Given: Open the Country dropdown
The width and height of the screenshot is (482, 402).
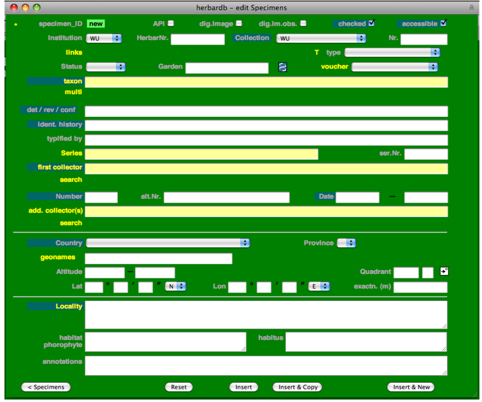Looking at the screenshot, I should [x=168, y=243].
